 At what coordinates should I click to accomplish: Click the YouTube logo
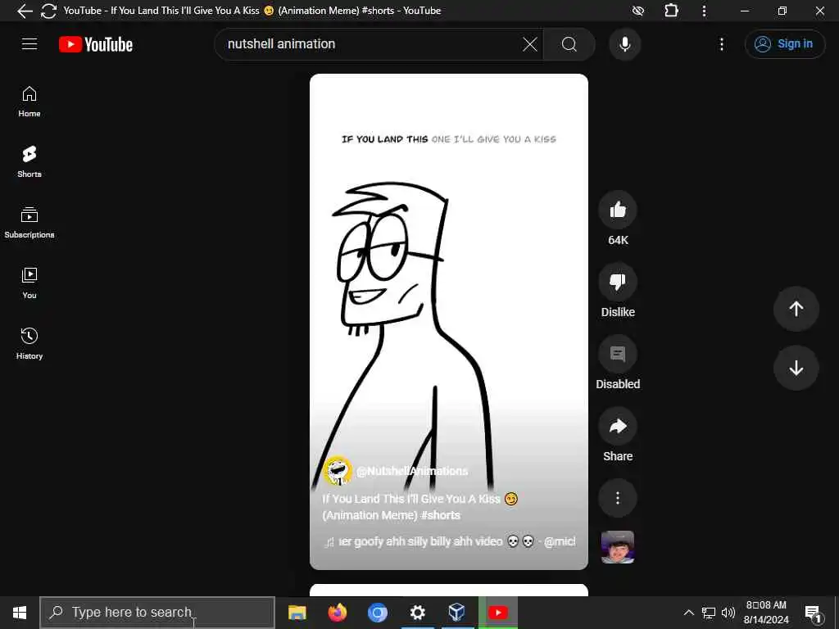coord(96,44)
